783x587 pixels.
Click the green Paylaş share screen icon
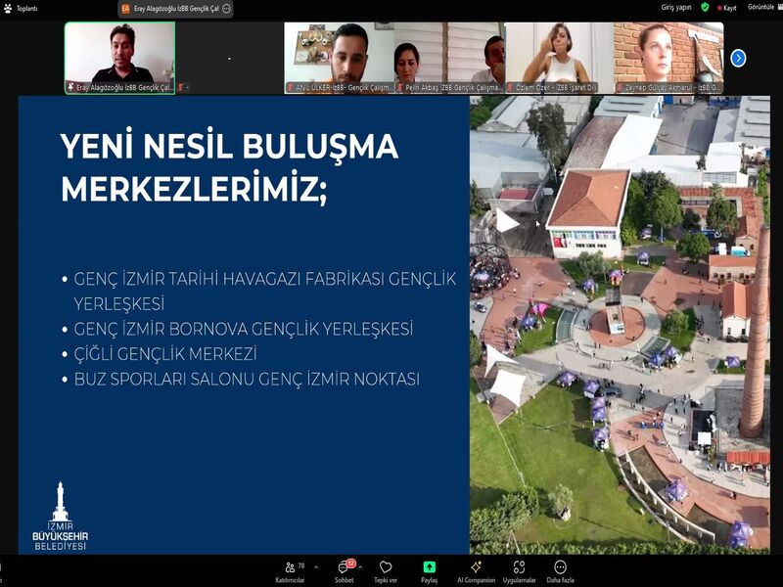point(429,568)
